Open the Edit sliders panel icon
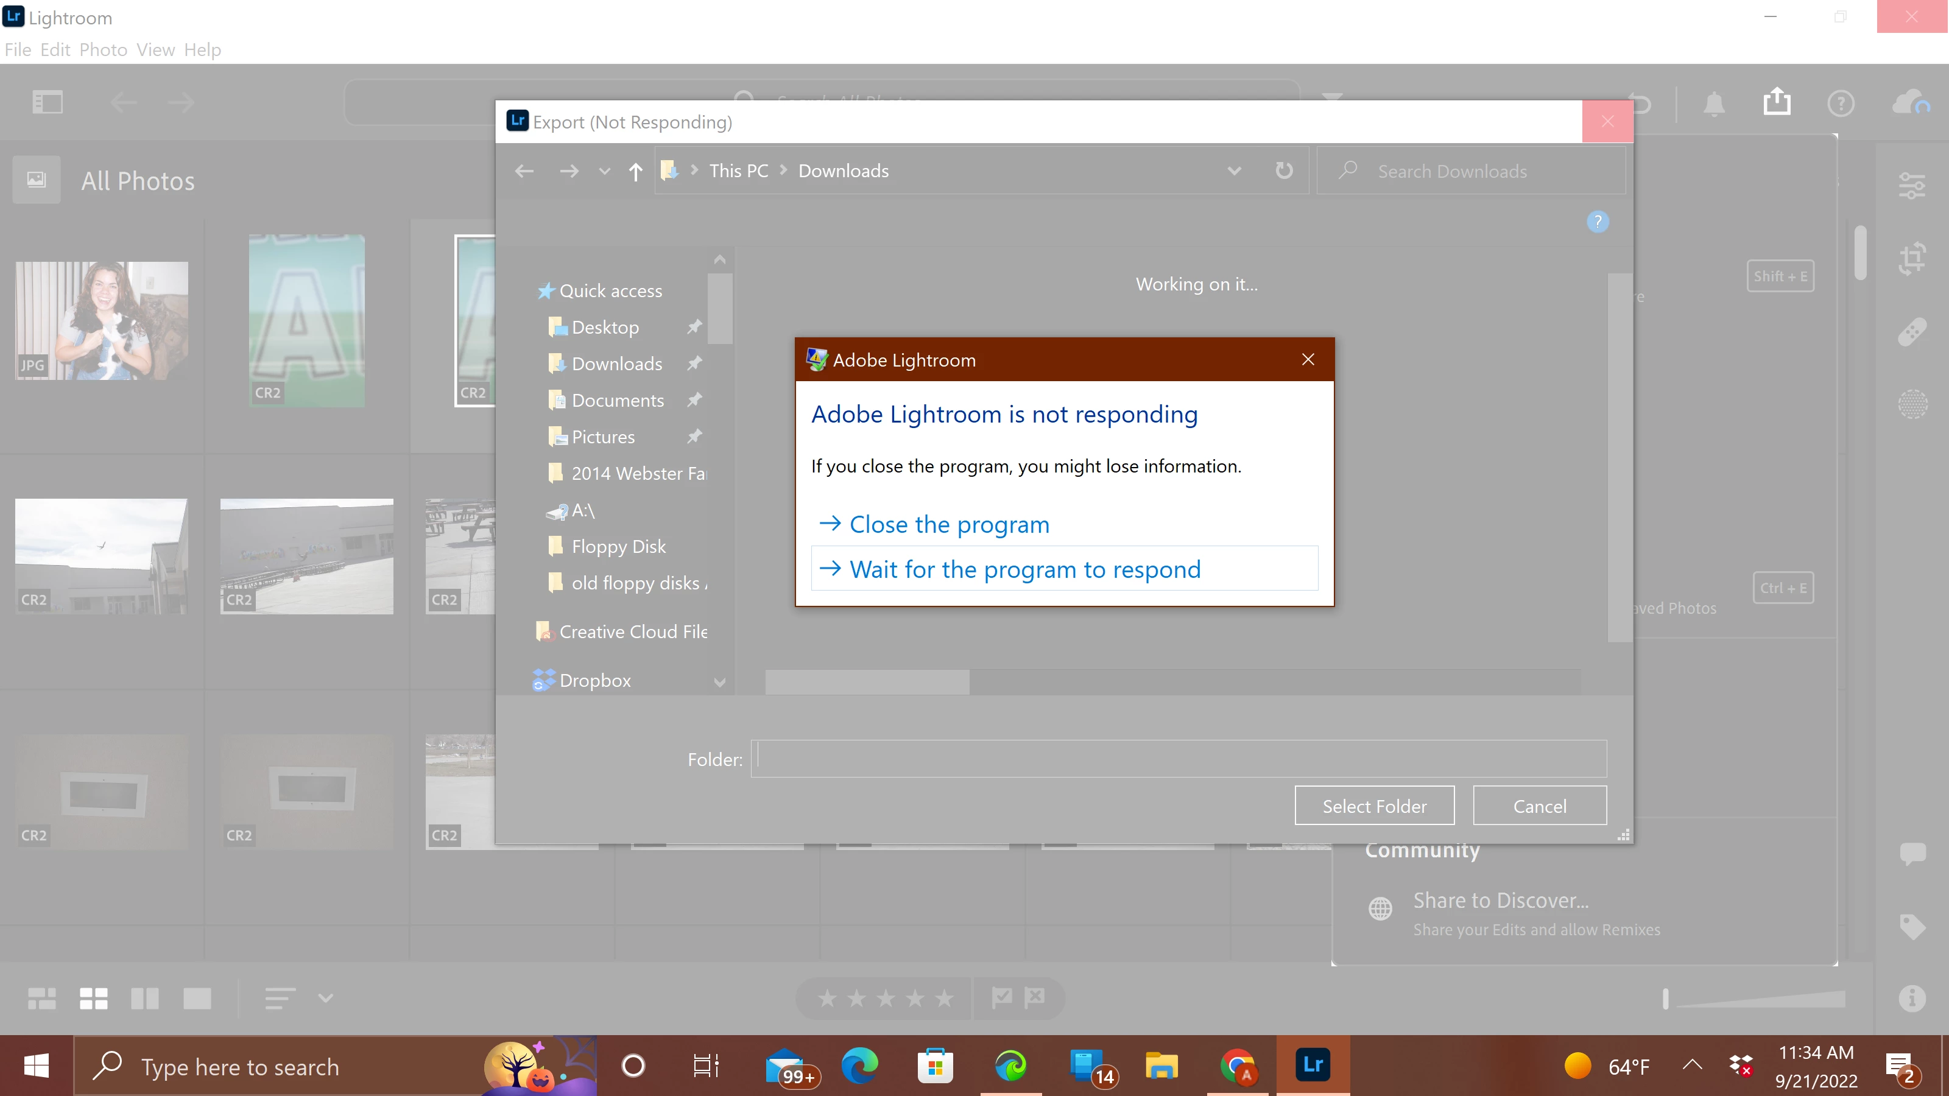This screenshot has height=1096, width=1949. (1912, 185)
